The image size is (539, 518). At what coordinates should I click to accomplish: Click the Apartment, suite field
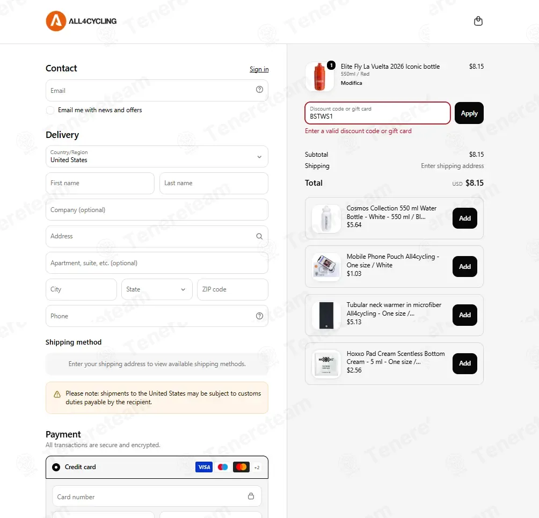(157, 263)
